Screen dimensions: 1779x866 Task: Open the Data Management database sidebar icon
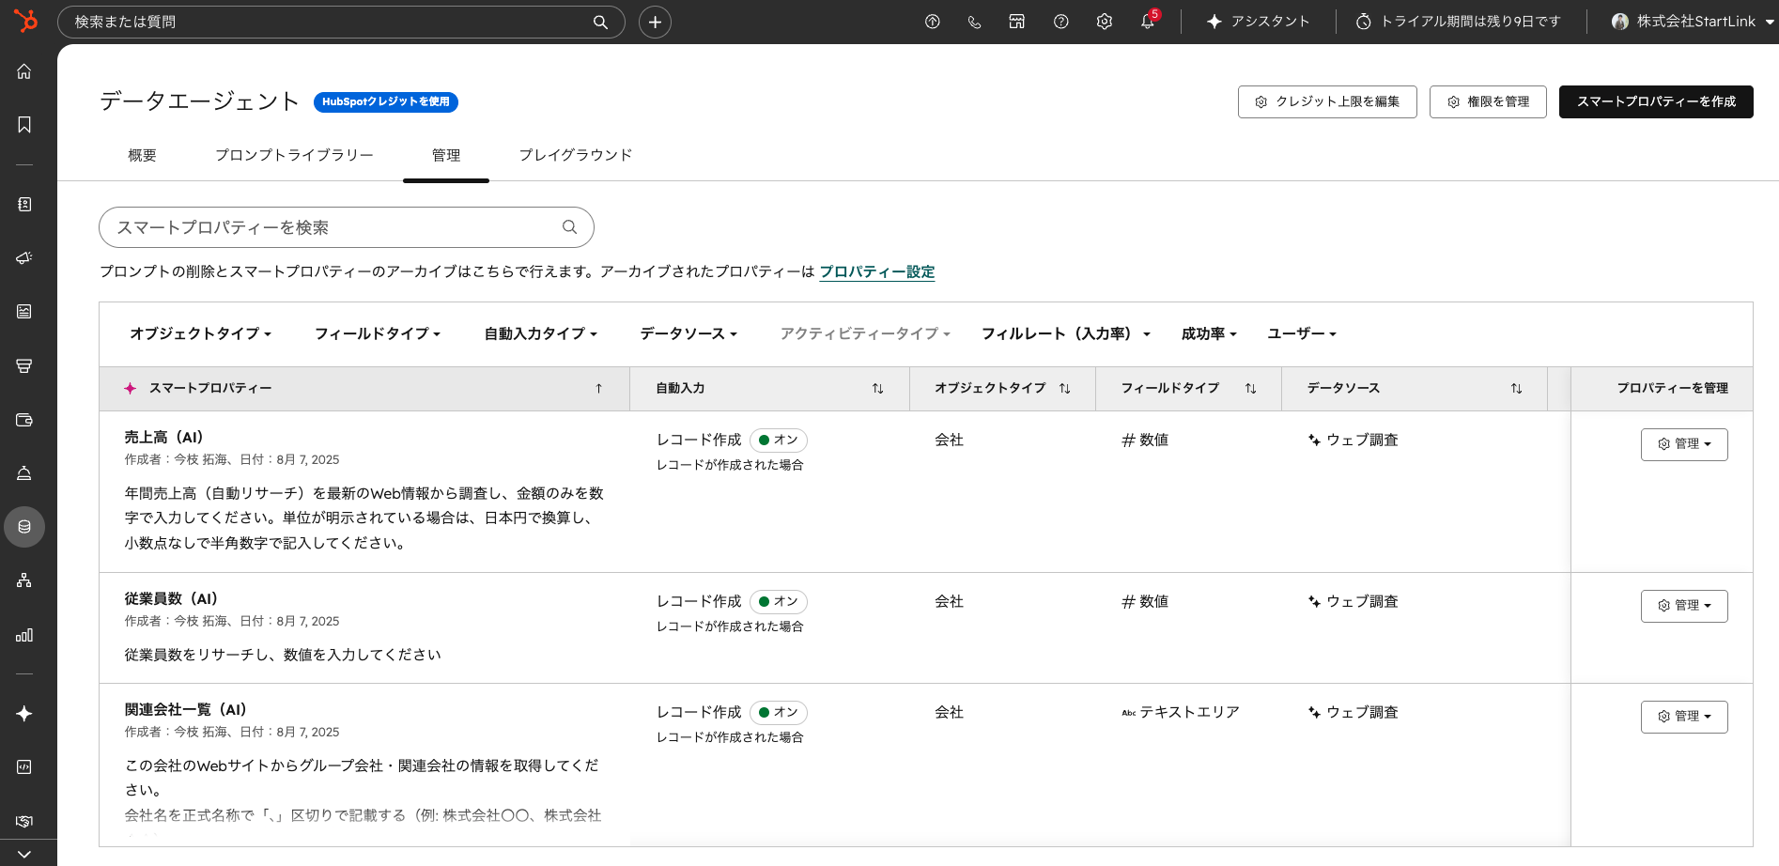pos(24,527)
